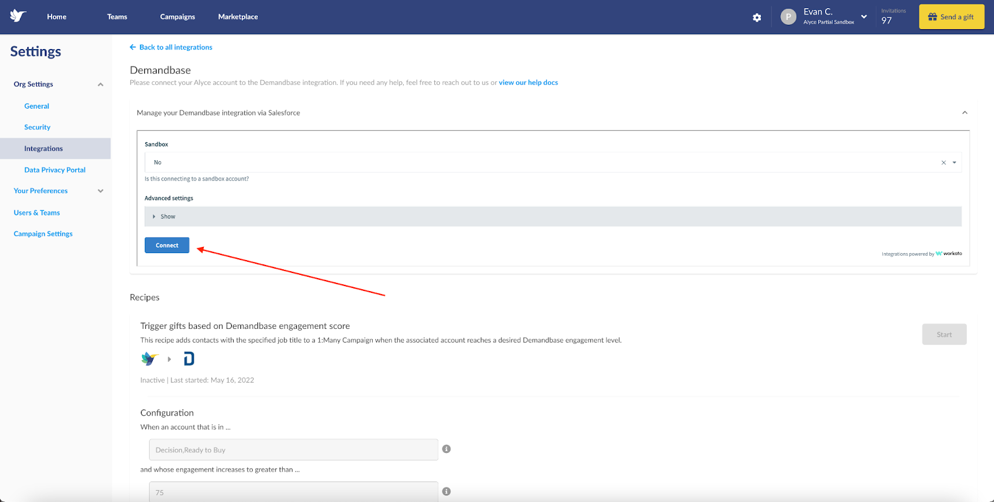Collapse the Org Settings section
Screen dimensions: 994x502
[101, 84]
